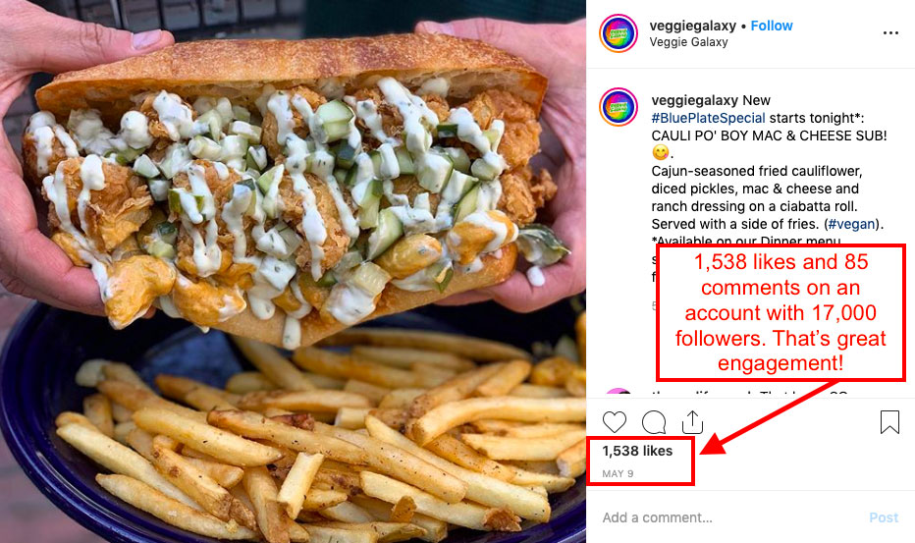The image size is (915, 543).
Task: Open comments via speech bubble icon
Action: click(654, 422)
